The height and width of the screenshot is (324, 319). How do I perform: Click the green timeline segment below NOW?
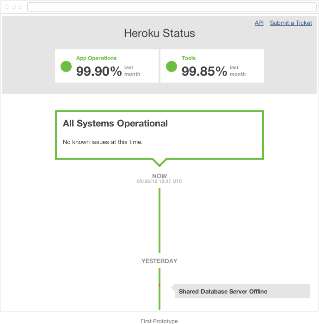(x=159, y=220)
